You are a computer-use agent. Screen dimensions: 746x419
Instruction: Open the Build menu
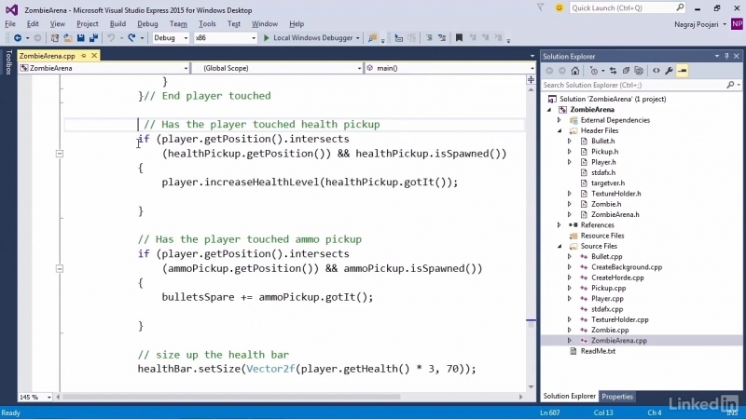pos(117,23)
